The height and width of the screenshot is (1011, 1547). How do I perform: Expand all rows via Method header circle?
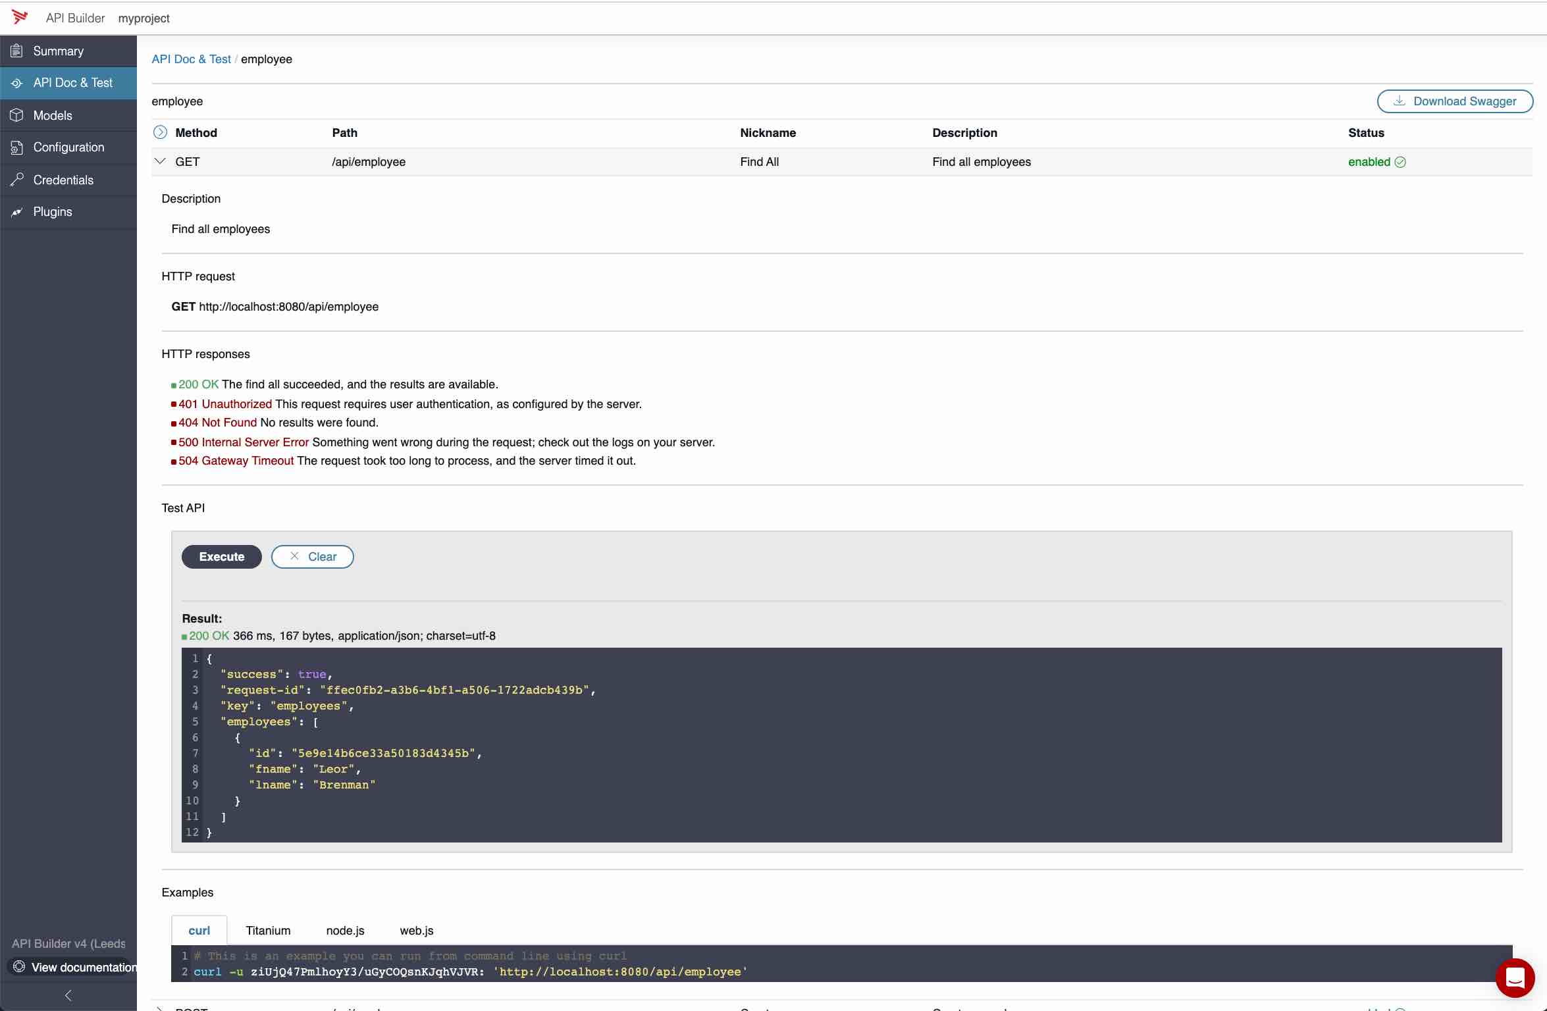click(160, 132)
